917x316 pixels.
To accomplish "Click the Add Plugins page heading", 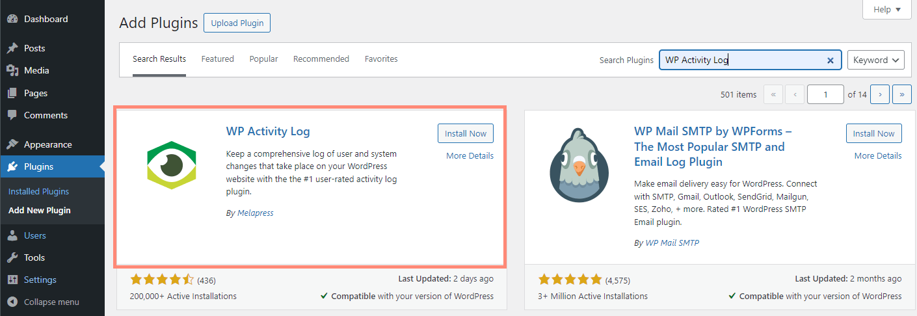I will [x=159, y=23].
